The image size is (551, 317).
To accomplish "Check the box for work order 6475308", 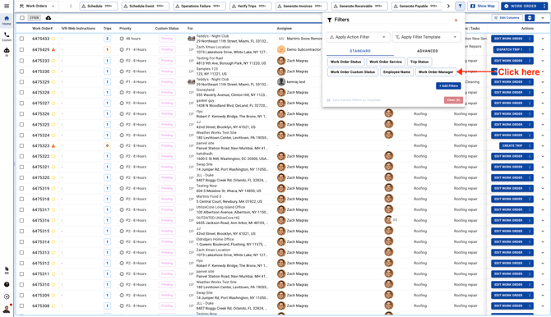I will coord(21,306).
